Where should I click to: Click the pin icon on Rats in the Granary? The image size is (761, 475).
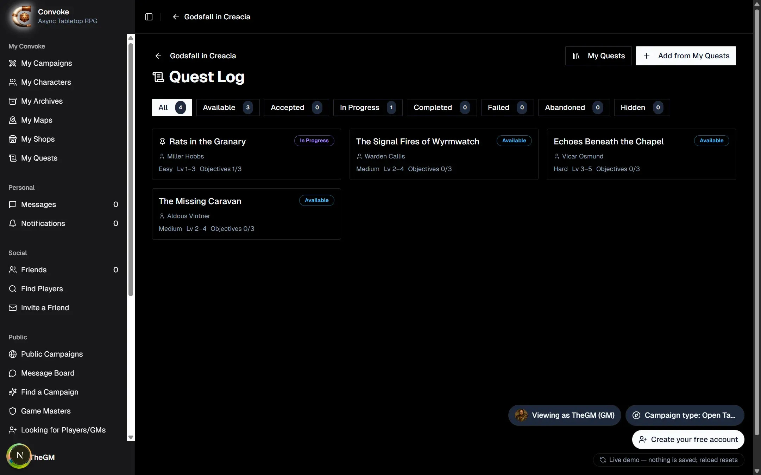tap(162, 142)
